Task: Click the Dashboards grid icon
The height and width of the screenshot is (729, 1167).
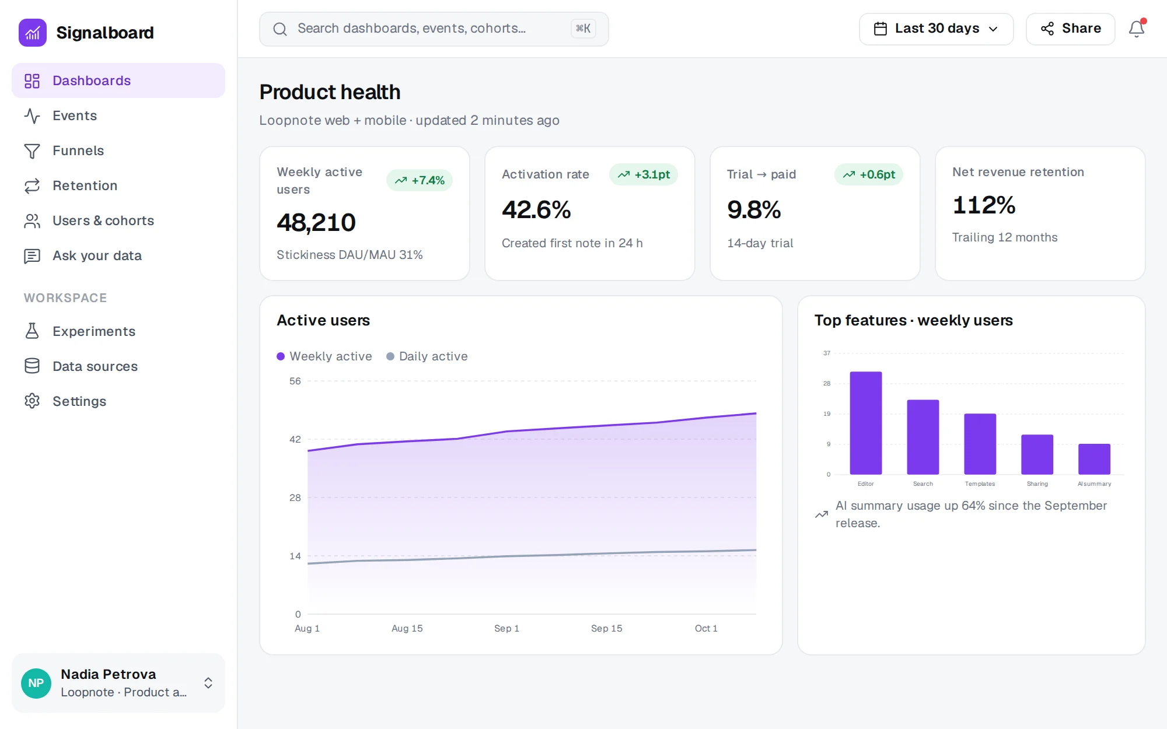Action: tap(32, 80)
